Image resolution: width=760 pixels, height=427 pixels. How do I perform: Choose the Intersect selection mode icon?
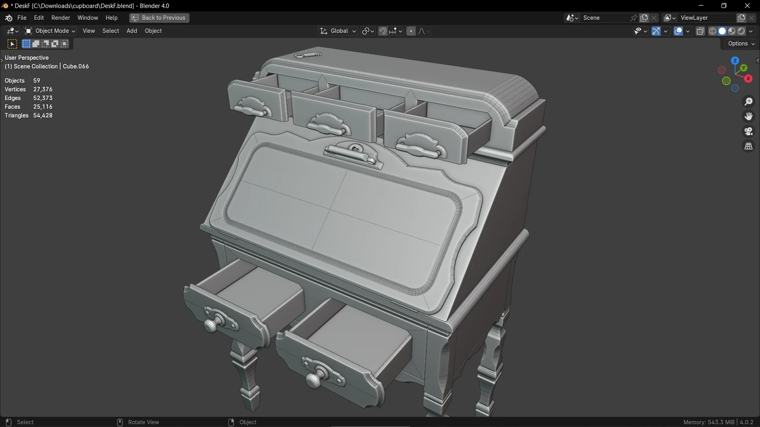pyautogui.click(x=65, y=44)
